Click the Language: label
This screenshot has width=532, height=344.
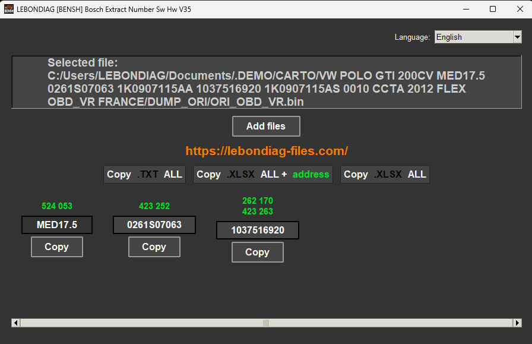[412, 37]
